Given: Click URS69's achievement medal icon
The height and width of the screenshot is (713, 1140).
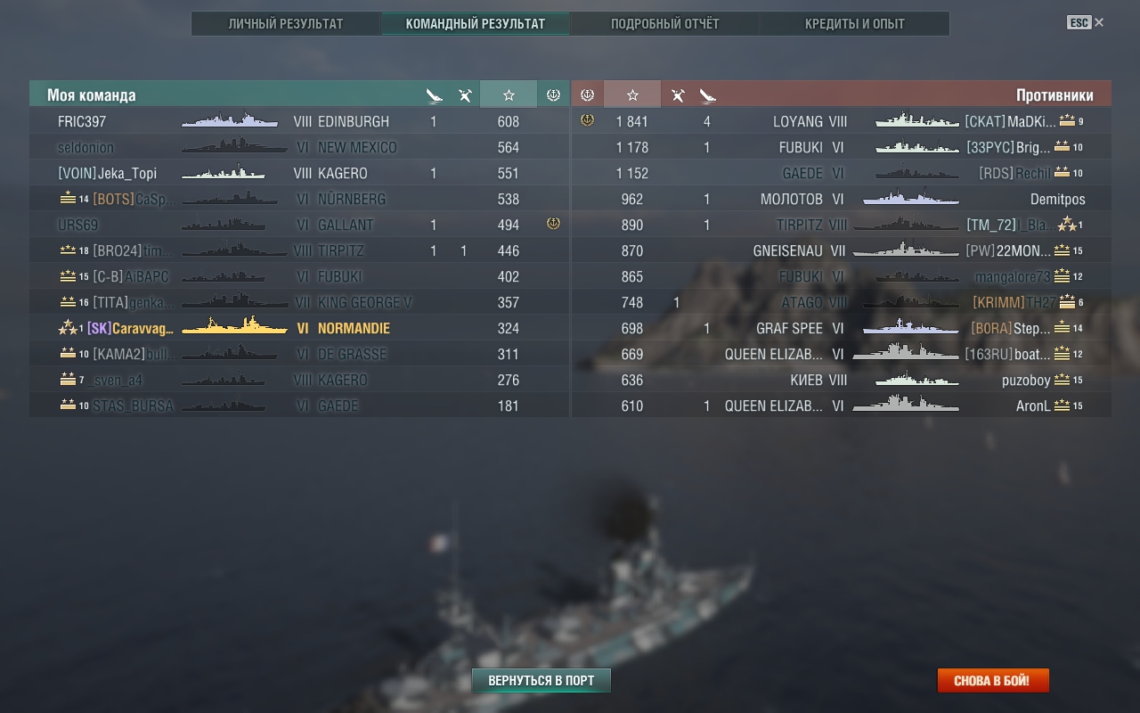Looking at the screenshot, I should point(553,224).
